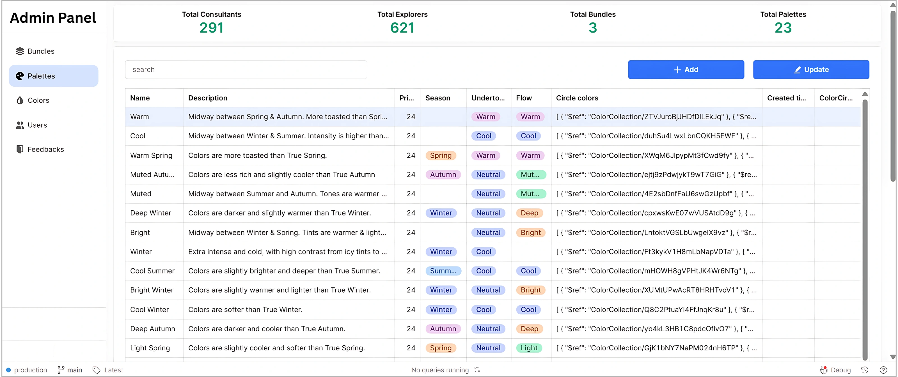Click the Debug bug icon in status bar
The height and width of the screenshot is (377, 898).
[x=823, y=370]
